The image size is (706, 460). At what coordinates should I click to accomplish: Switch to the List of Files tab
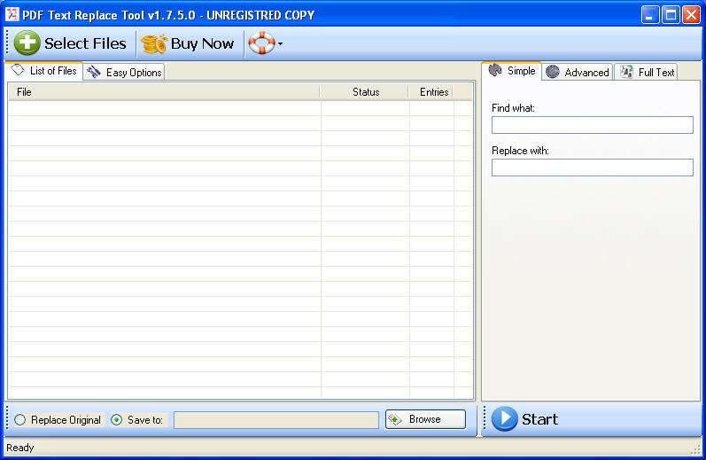43,71
